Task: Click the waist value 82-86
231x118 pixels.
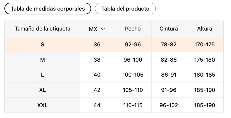Action: click(169, 60)
